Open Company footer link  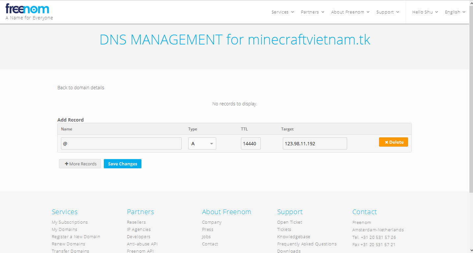[x=212, y=222]
